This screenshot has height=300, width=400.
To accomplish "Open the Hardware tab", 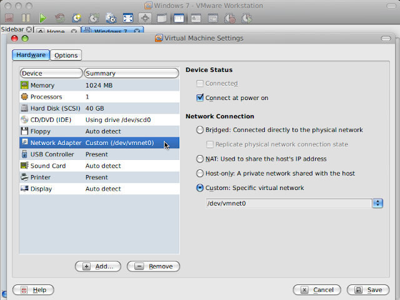I will pyautogui.click(x=31, y=55).
